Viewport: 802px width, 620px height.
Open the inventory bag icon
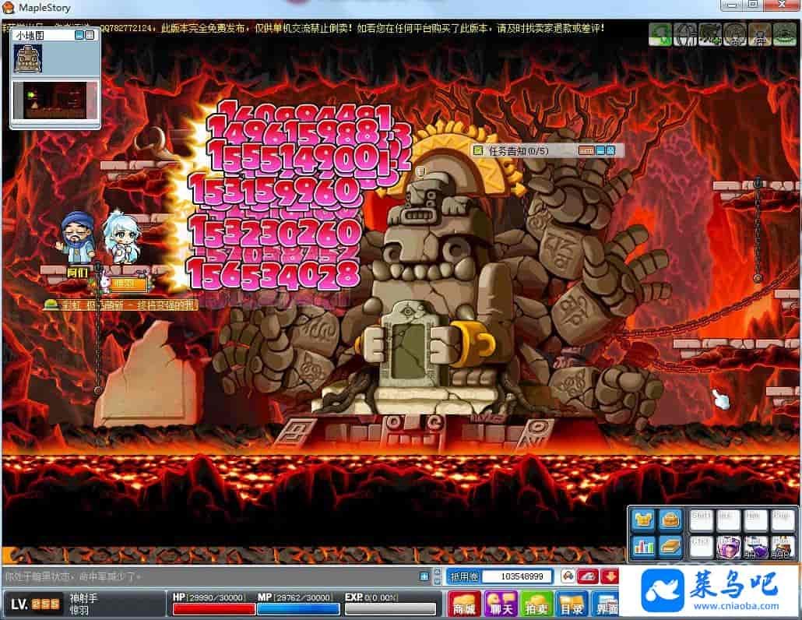click(670, 520)
